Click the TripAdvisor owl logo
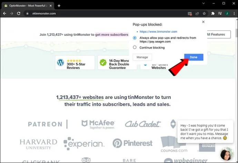The image size is (238, 163). [86, 160]
